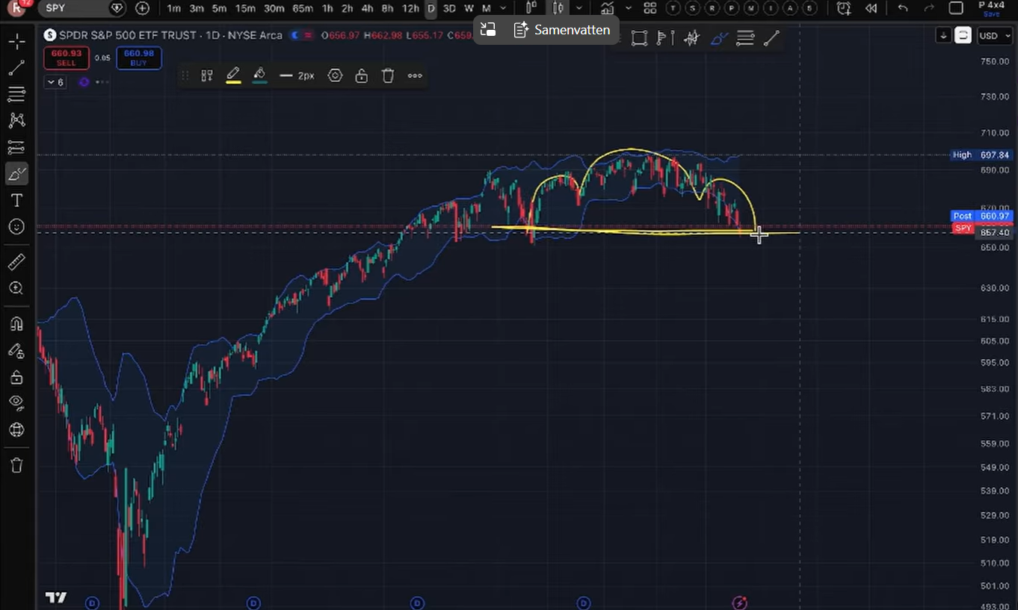Select the ruler measure tool
Screen dimensions: 1018x610
point(16,261)
